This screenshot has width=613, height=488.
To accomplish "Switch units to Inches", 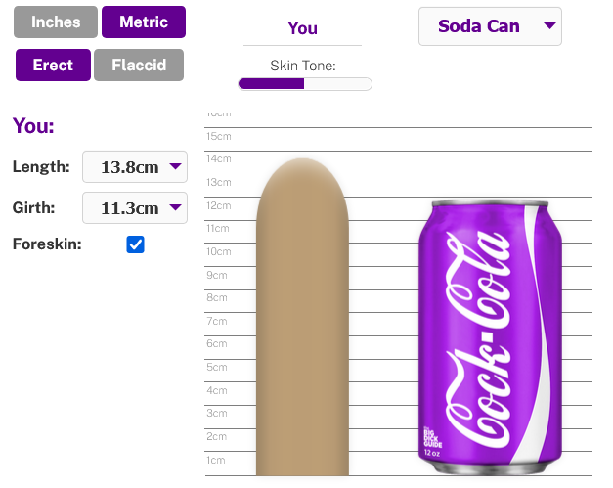I will 56,22.
